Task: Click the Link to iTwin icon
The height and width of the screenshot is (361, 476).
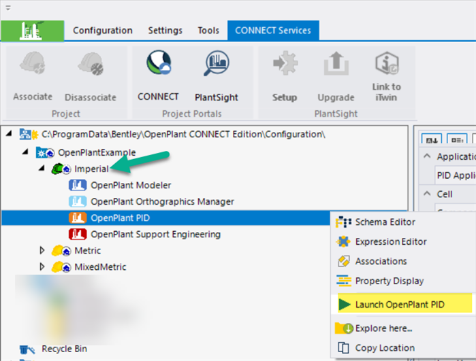Action: tap(386, 65)
